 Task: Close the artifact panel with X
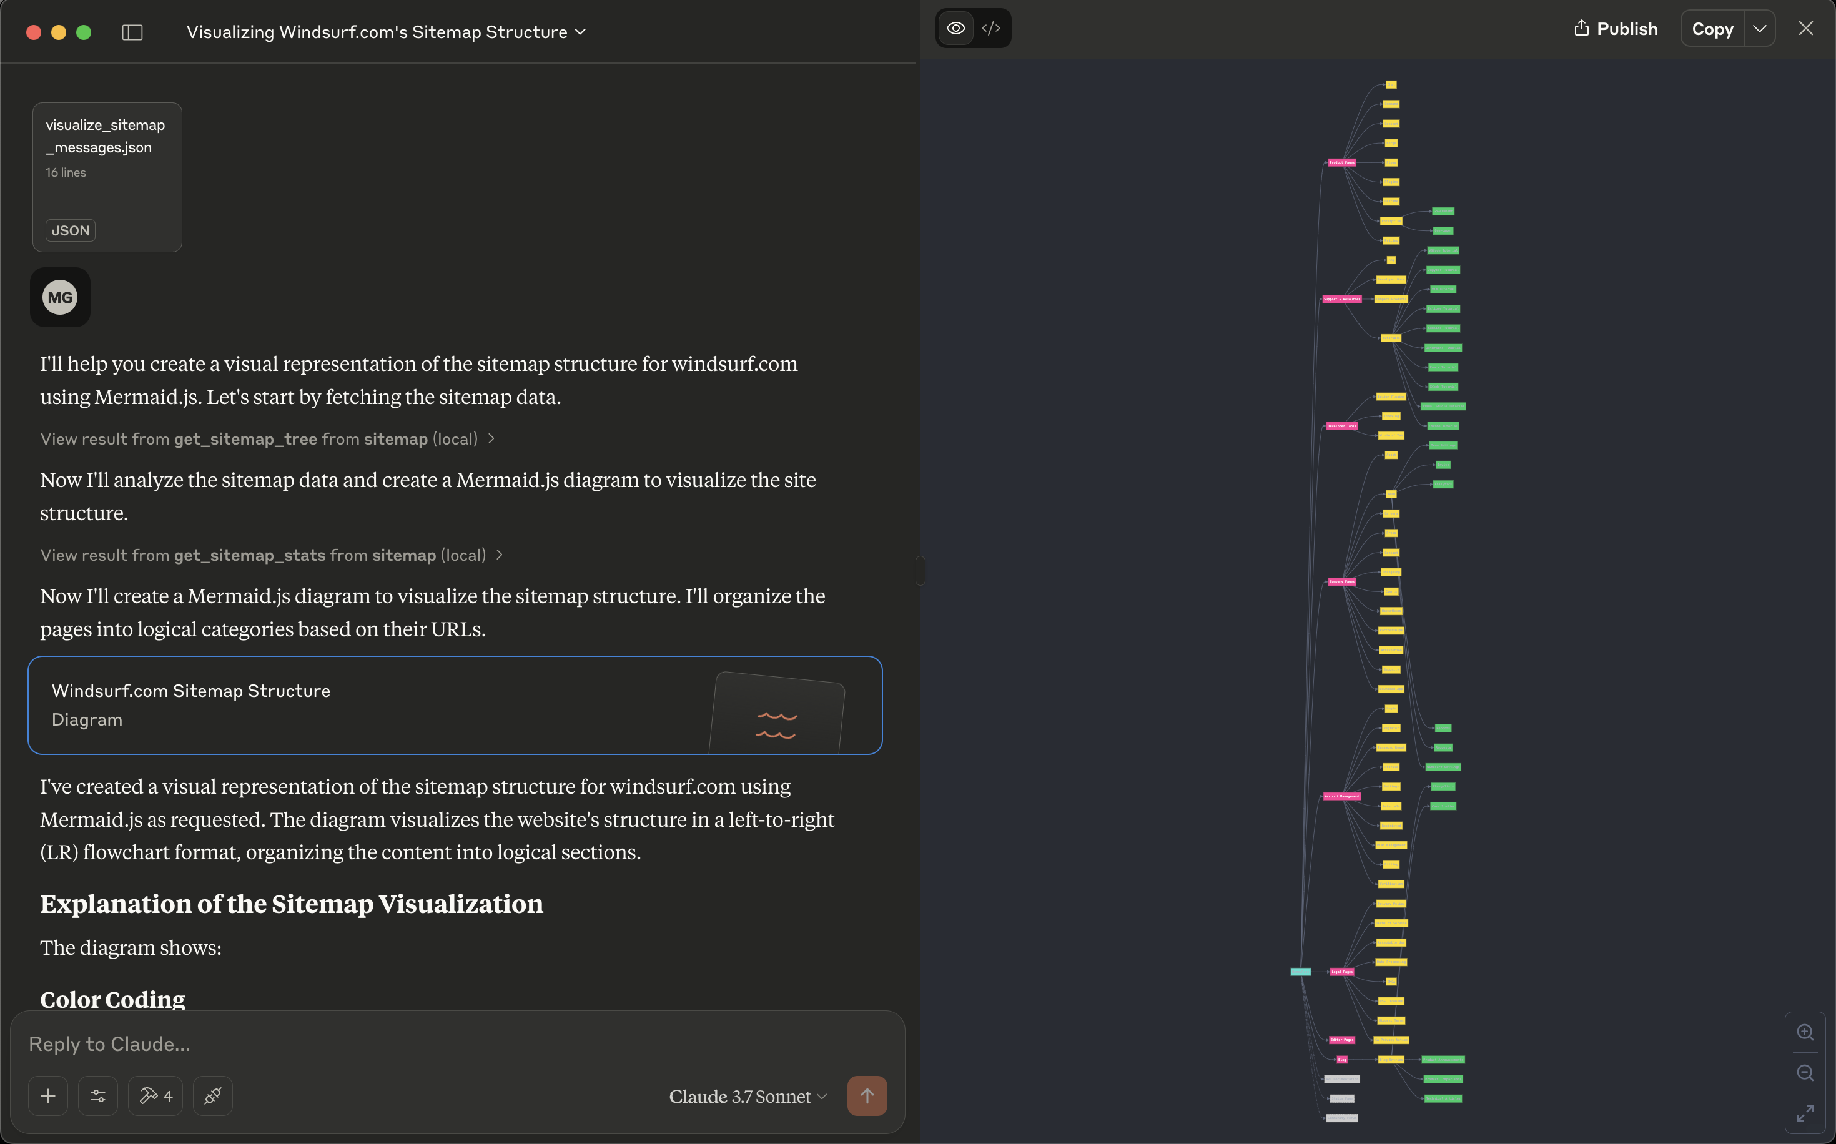point(1806,29)
